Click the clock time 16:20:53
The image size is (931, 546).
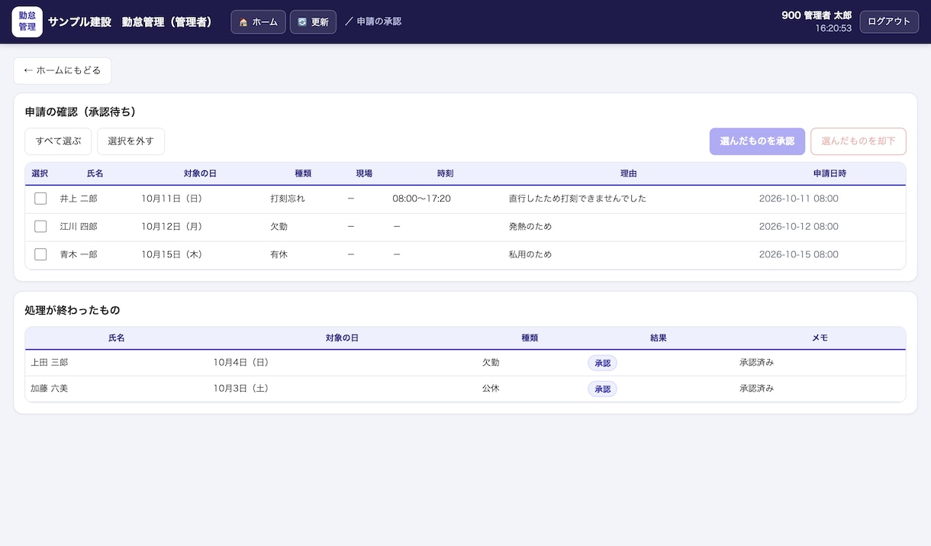(x=833, y=28)
